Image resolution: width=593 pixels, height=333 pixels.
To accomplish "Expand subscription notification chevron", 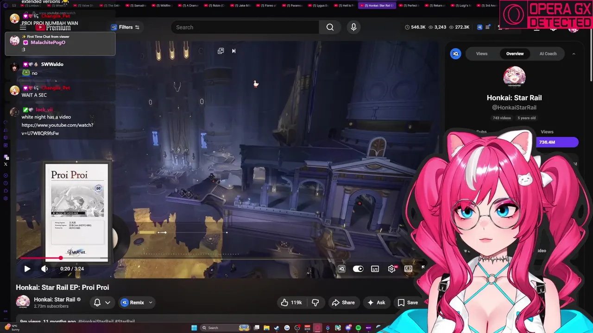I will pyautogui.click(x=107, y=302).
